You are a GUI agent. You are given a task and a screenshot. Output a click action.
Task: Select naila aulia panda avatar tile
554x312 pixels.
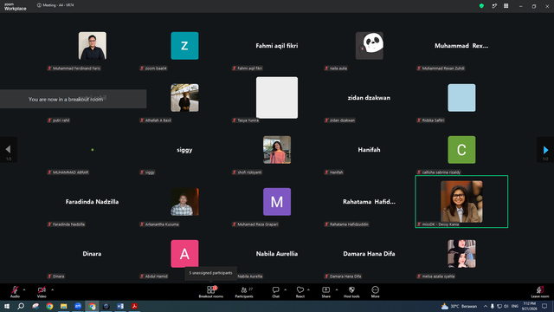point(370,46)
